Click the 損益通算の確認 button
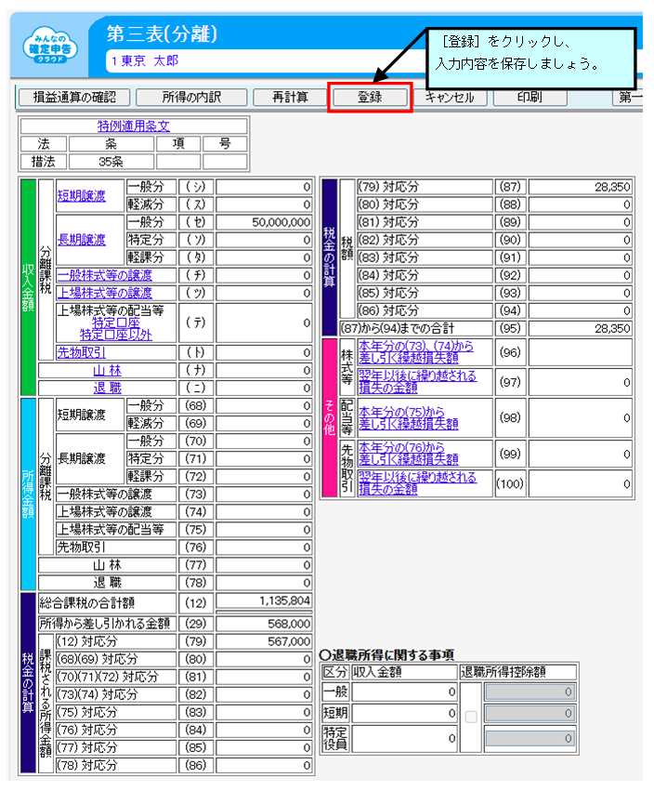The image size is (654, 791). tap(74, 97)
